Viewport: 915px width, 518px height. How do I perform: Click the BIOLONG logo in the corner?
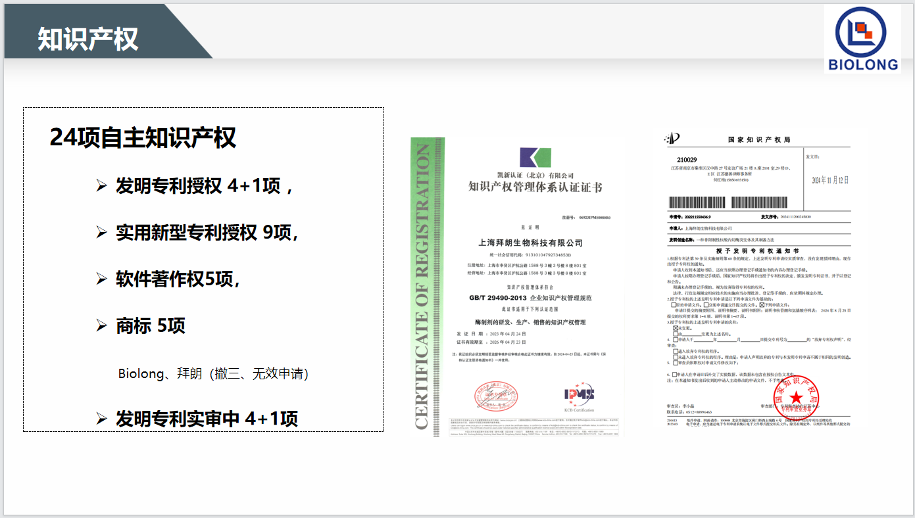(x=862, y=38)
